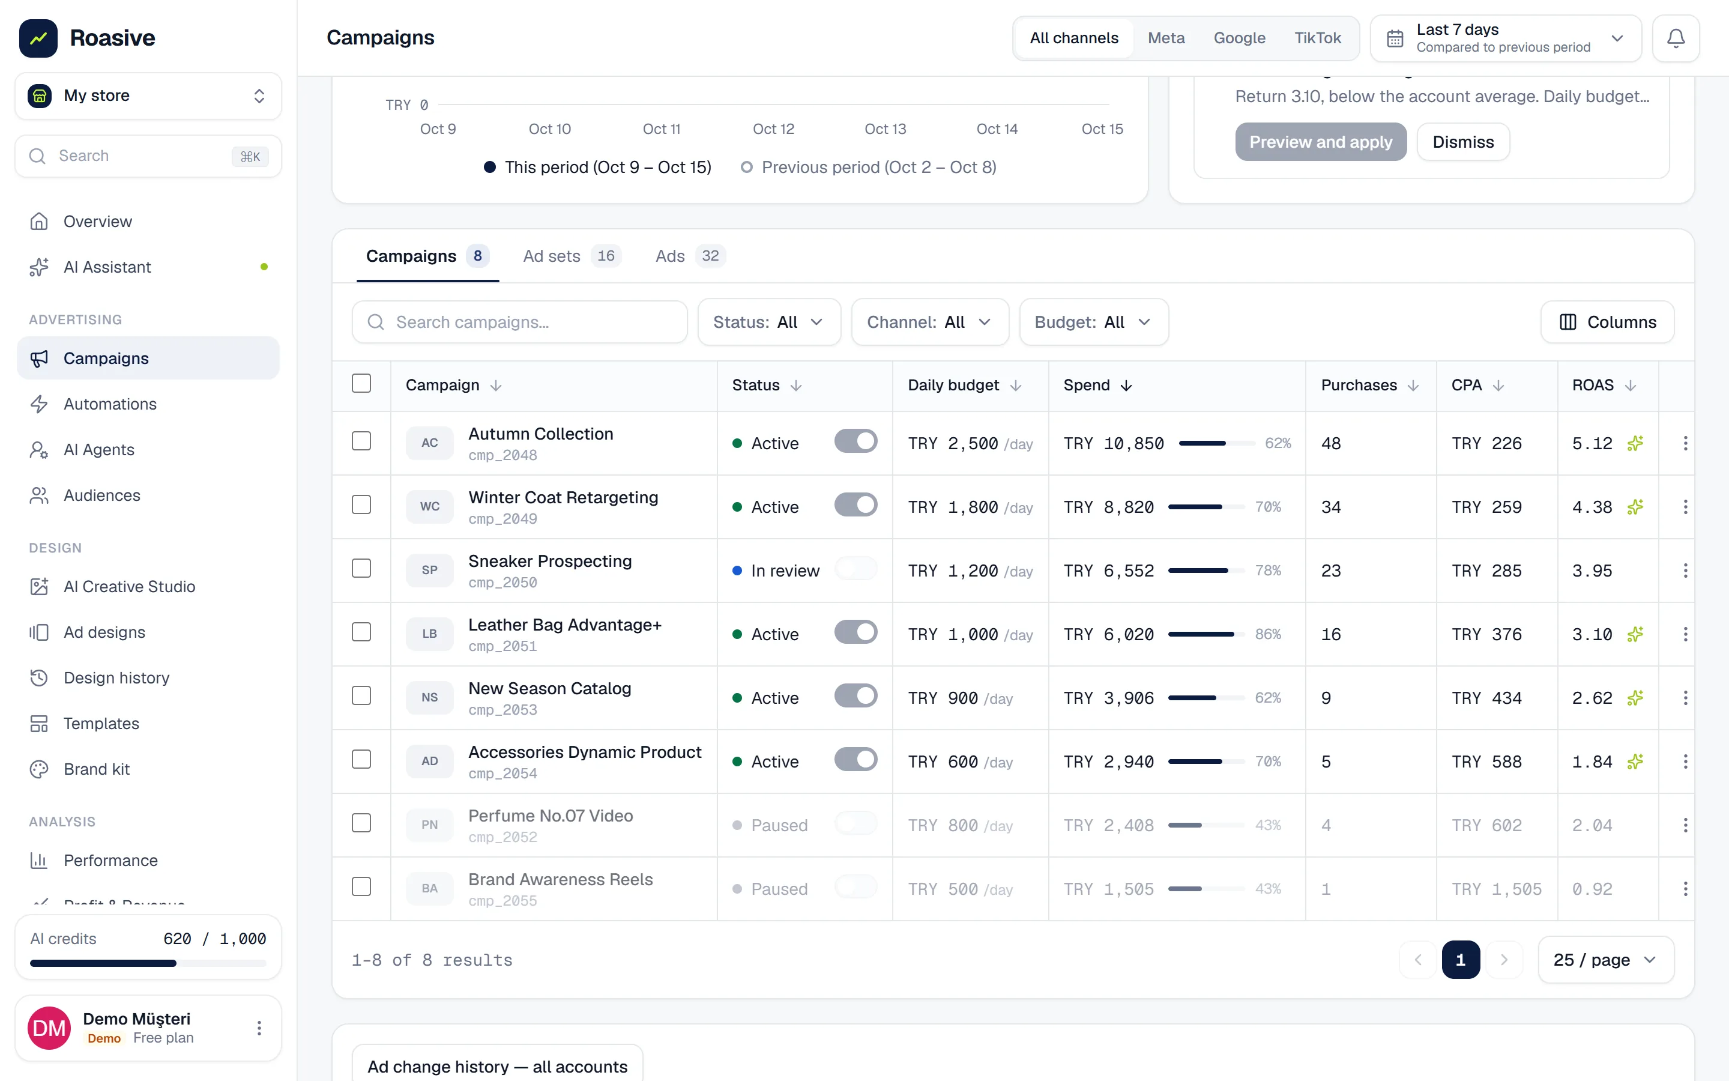Click the notifications bell icon
The height and width of the screenshot is (1081, 1729).
[1676, 38]
